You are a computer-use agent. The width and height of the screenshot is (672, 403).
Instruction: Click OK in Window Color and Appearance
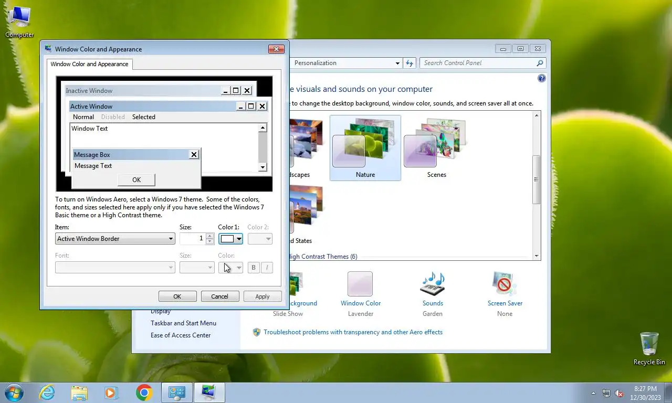[177, 296]
